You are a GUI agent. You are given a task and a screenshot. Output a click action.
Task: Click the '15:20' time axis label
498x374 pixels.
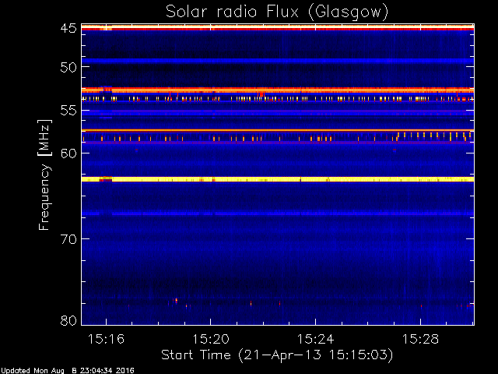tap(211, 339)
